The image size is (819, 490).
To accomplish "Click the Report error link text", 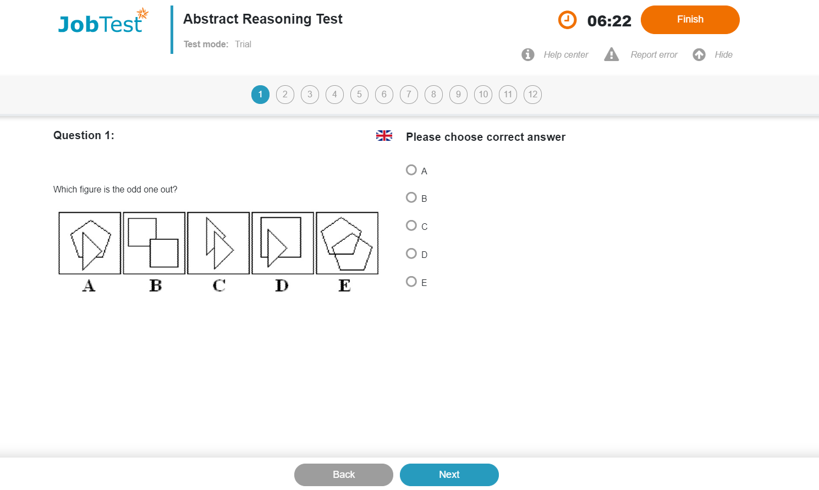I will 654,54.
